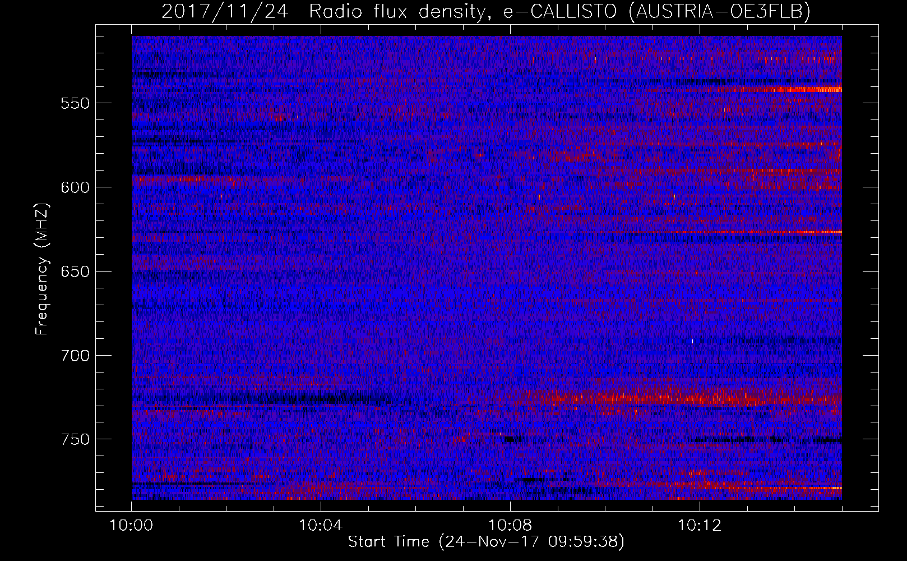Click the 'Frequency (MHZ)' axis label
Image resolution: width=907 pixels, height=561 pixels.
(42, 269)
